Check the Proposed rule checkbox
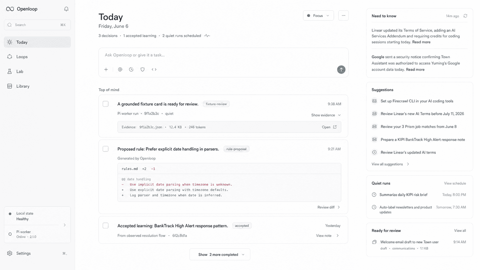Viewport: 480px width, 270px height. (106, 149)
